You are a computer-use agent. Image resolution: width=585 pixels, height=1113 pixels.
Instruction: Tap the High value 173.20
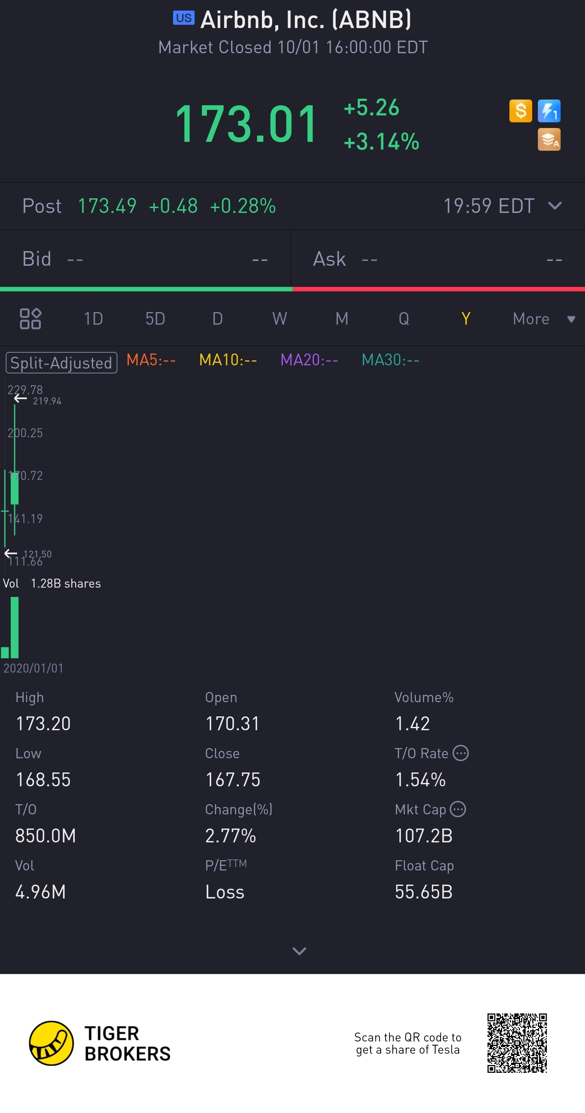43,724
